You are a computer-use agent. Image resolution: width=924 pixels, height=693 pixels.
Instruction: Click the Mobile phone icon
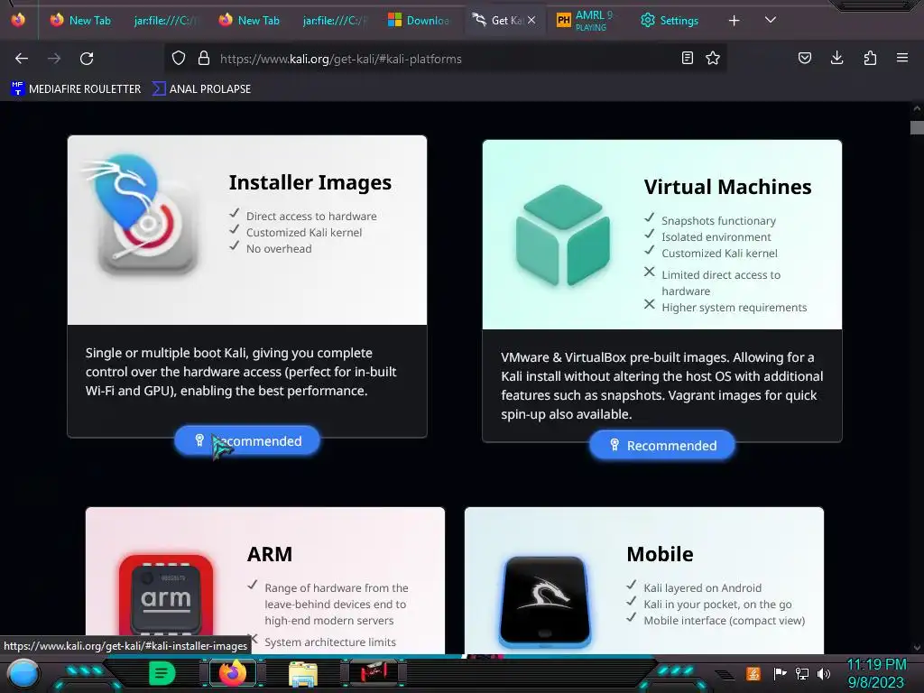pos(545,600)
